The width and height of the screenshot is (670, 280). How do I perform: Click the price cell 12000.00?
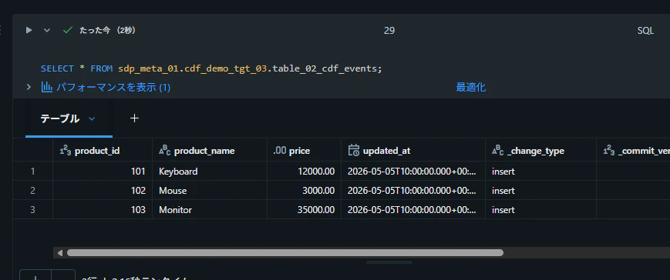click(305, 172)
